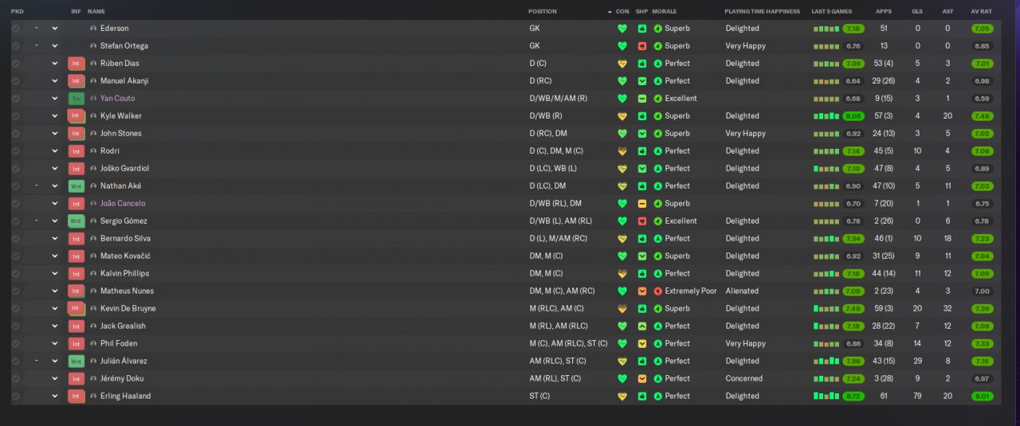Toggle the picked checkmark for Kevin De Bruyne
This screenshot has height=426, width=1020.
pos(16,309)
